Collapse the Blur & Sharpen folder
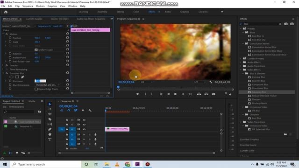This screenshot has height=168, width=299. click(243, 73)
